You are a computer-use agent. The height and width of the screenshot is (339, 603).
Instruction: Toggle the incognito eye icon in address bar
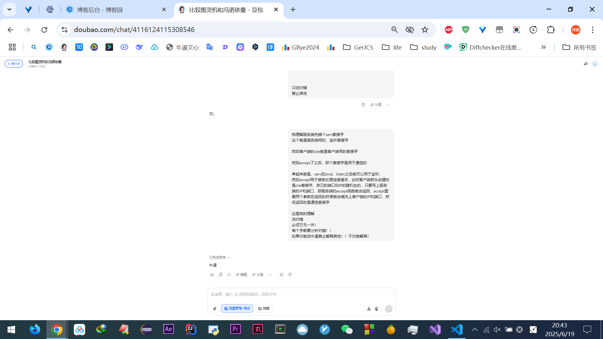point(410,30)
